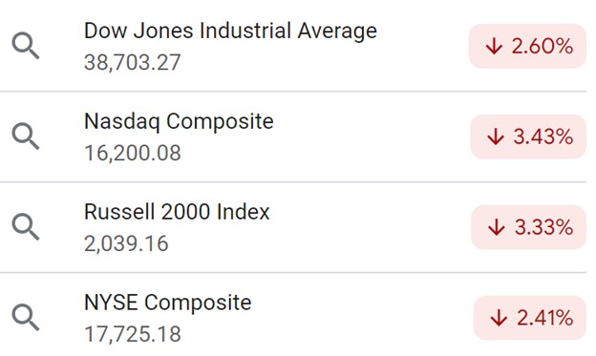Screen dimensions: 596x356
Task: Click the down arrow in the 2.60% badge
Action: coord(494,47)
